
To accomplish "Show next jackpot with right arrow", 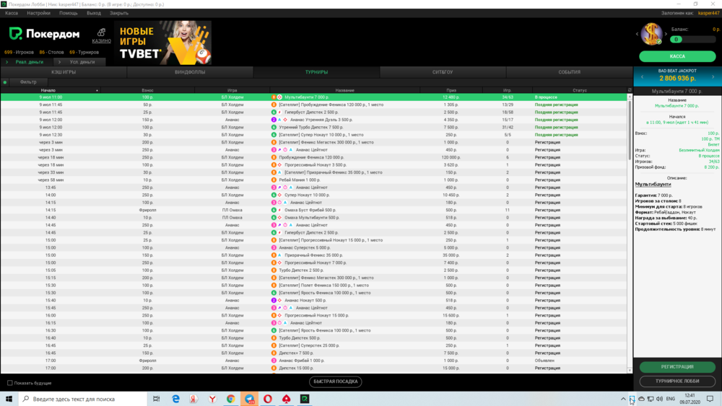I will (713, 76).
